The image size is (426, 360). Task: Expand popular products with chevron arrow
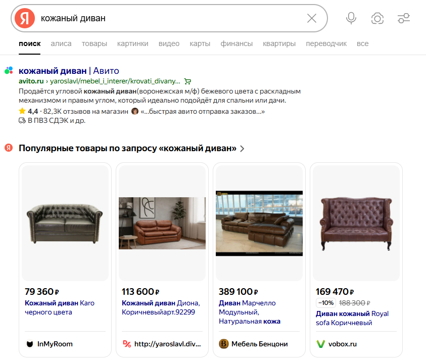click(243, 149)
